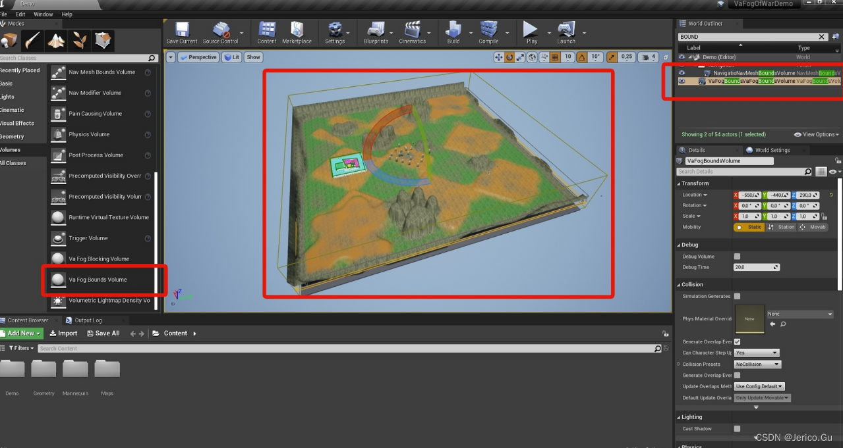Open the Window menu
Screen dimensions: 843x448
pyautogui.click(x=44, y=14)
